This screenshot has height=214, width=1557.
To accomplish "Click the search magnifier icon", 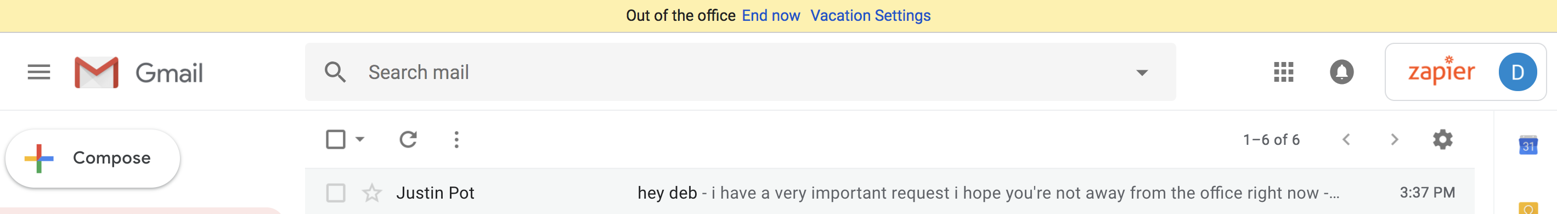I will pyautogui.click(x=335, y=72).
